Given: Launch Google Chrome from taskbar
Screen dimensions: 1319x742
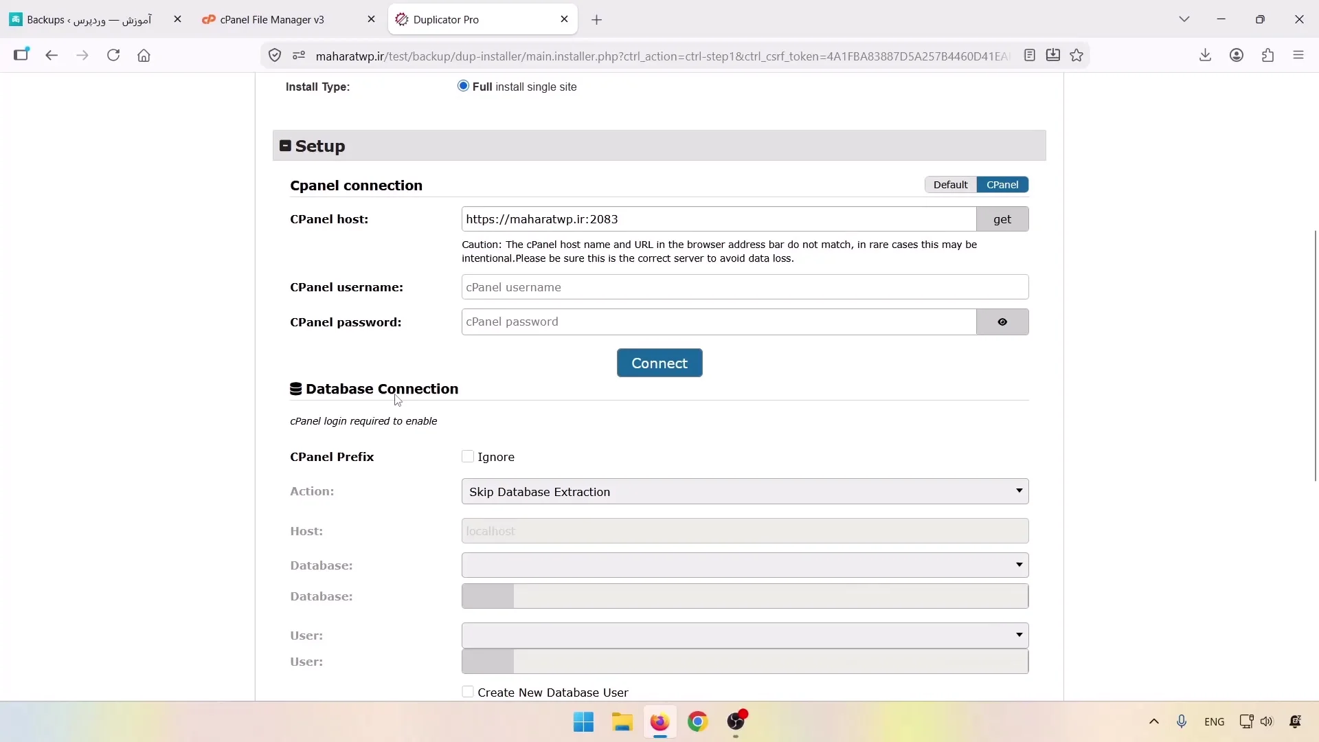Looking at the screenshot, I should [x=698, y=722].
